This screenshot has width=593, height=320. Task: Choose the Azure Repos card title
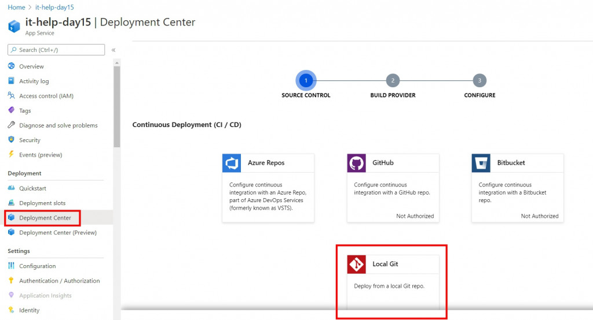(266, 163)
